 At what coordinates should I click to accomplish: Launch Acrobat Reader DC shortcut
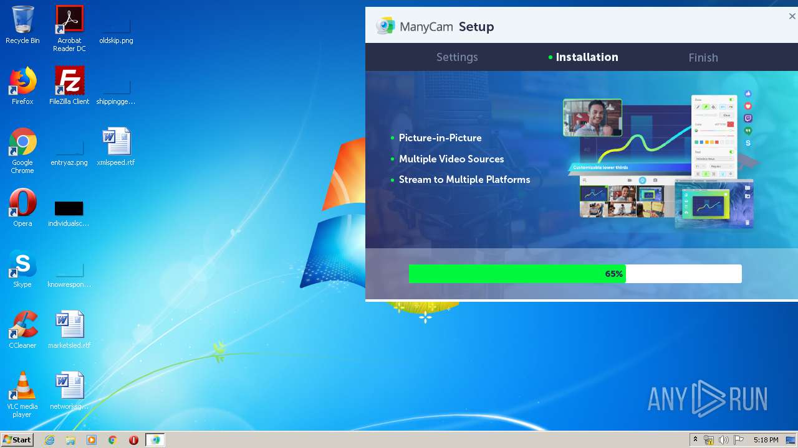click(x=69, y=29)
